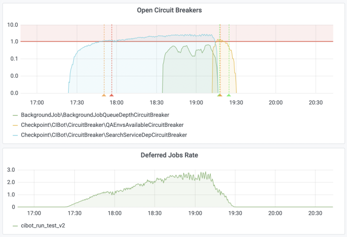This screenshot has height=237, width=347.
Task: Click 18:30 axis label in Circuit Breakers chart
Action: [x=157, y=103]
